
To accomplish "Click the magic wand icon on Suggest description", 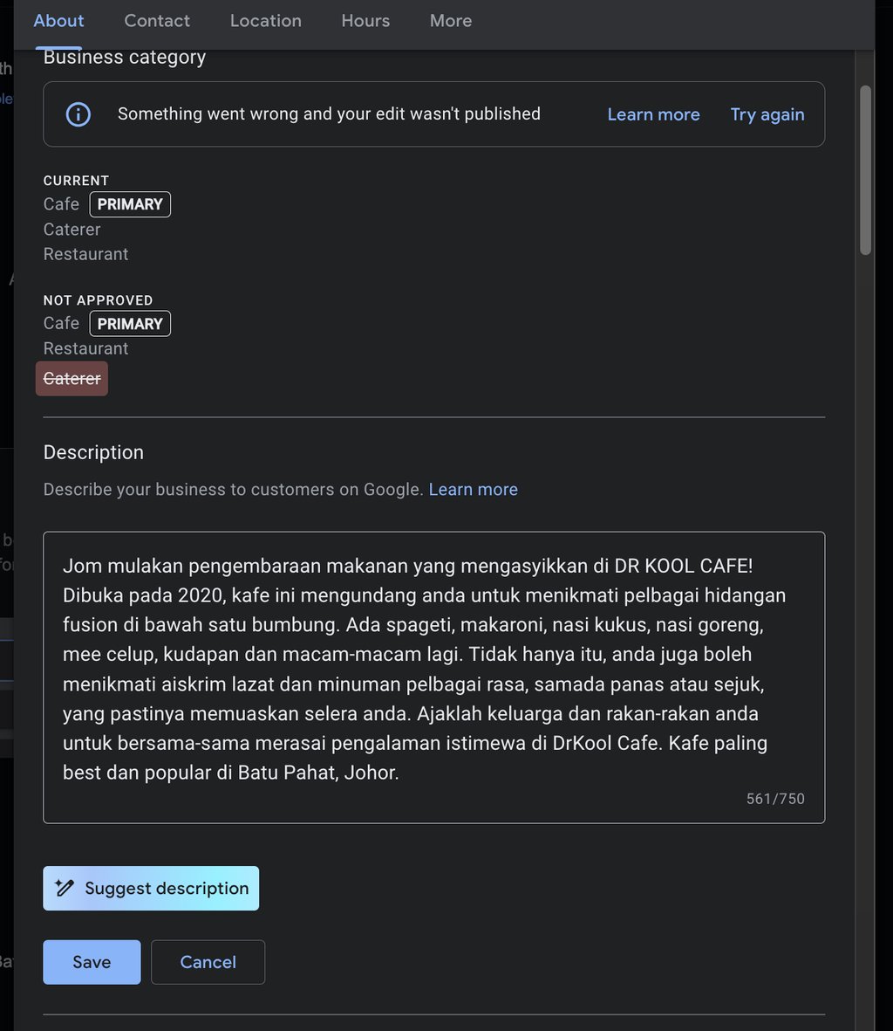I will (65, 888).
